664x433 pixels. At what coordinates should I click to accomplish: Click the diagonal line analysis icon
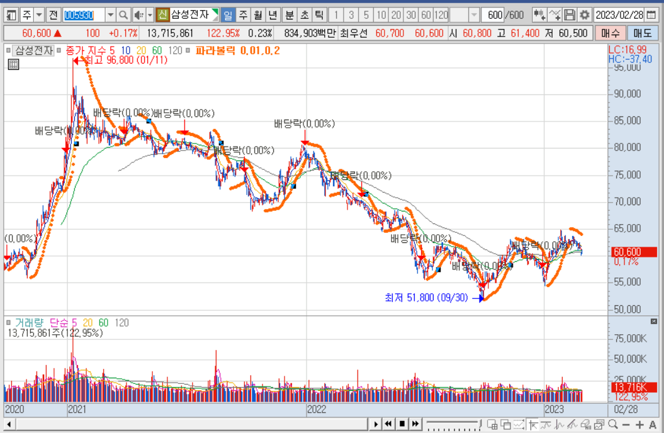(573, 424)
